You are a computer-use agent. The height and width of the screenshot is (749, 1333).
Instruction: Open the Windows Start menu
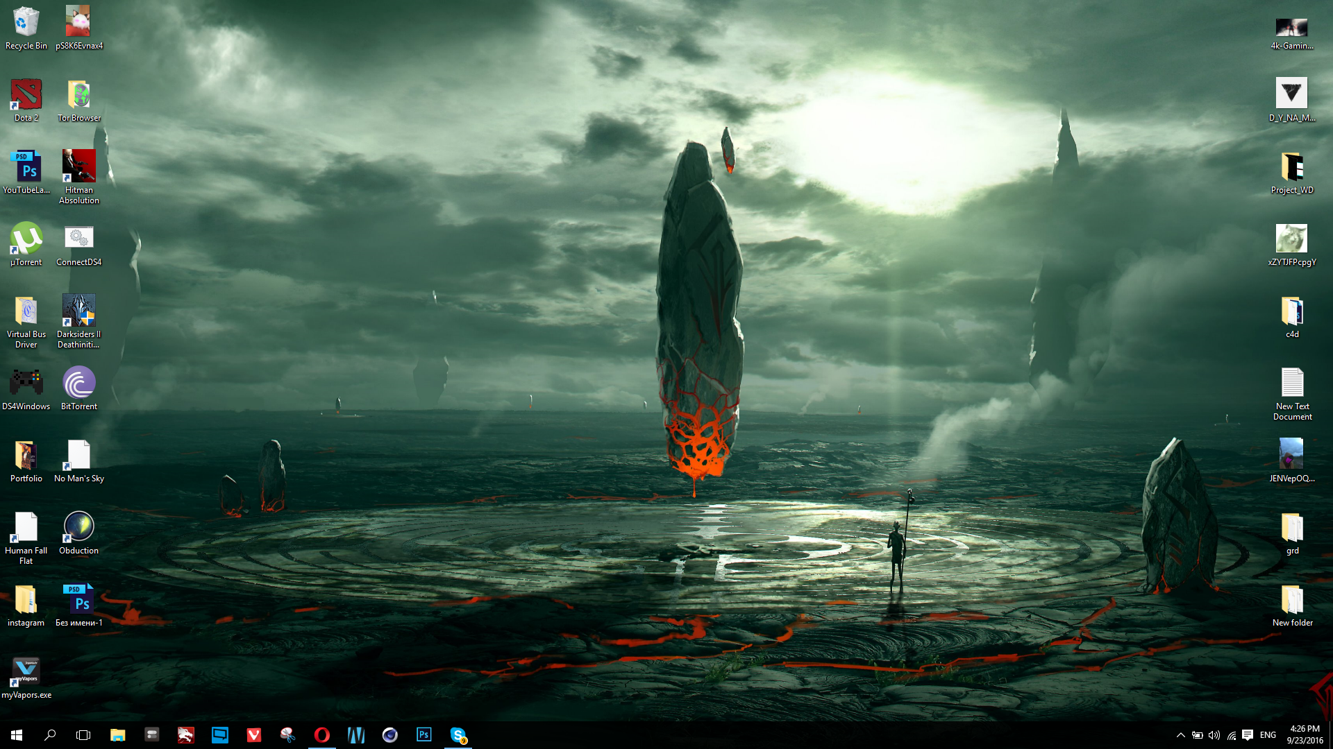click(x=17, y=735)
